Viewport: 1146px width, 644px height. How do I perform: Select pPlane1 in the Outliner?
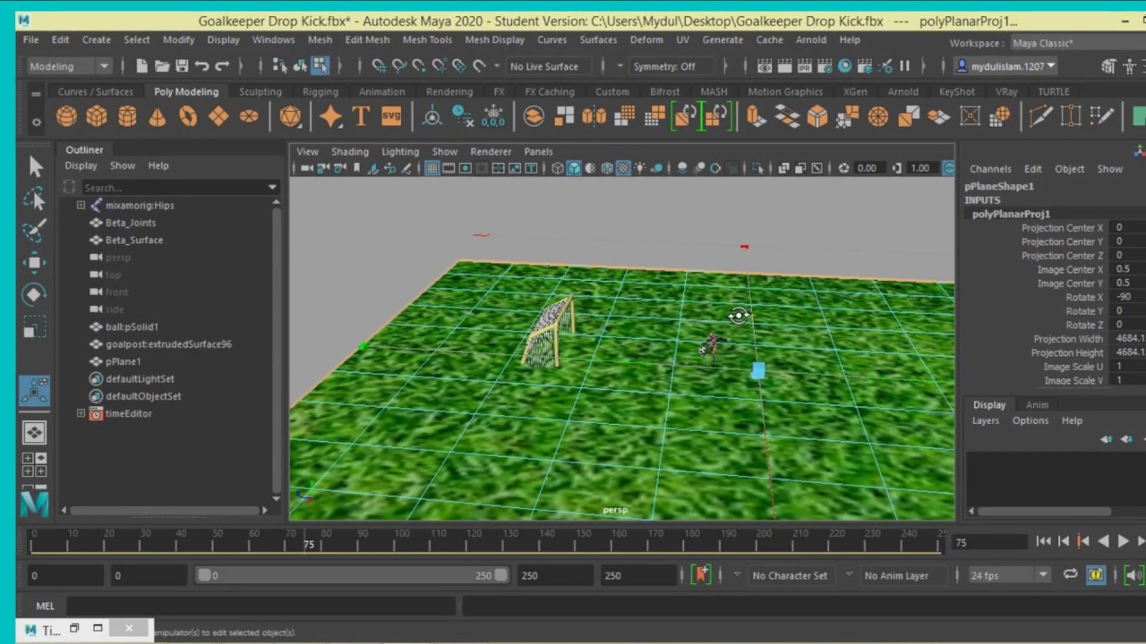123,361
